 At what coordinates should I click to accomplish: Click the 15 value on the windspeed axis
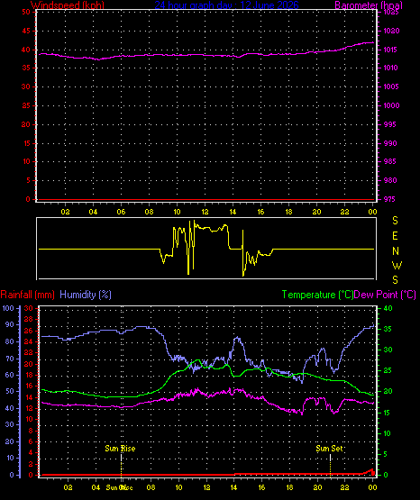click(x=26, y=143)
